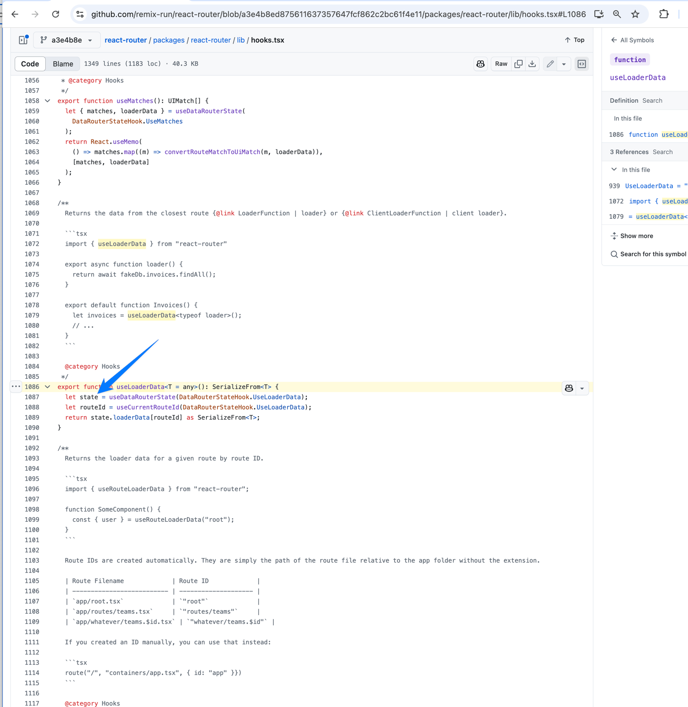Collapse the useMatches function at line 1058

48,101
